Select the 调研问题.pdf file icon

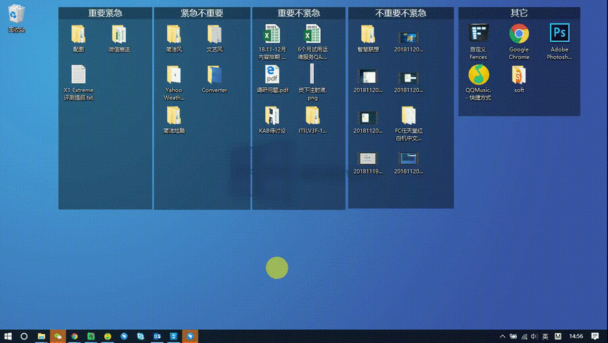(x=272, y=75)
